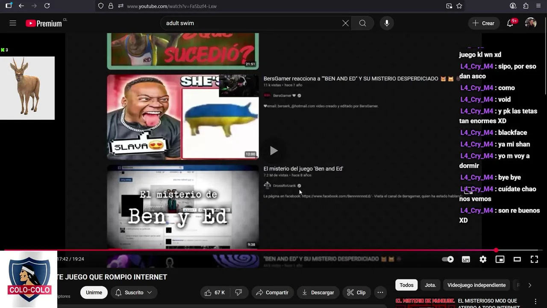Switch to the miniplayer

tap(500, 259)
